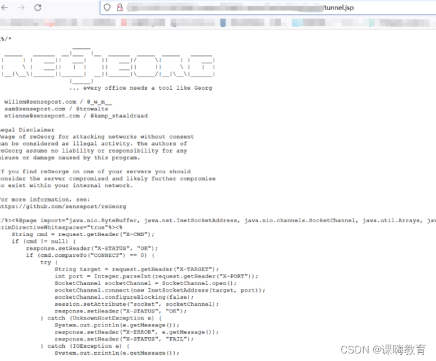The height and width of the screenshot is (361, 436).
Task: Click the line 'response.setHeader("X-ERROR", e.getMessage());'
Action: click(136, 332)
